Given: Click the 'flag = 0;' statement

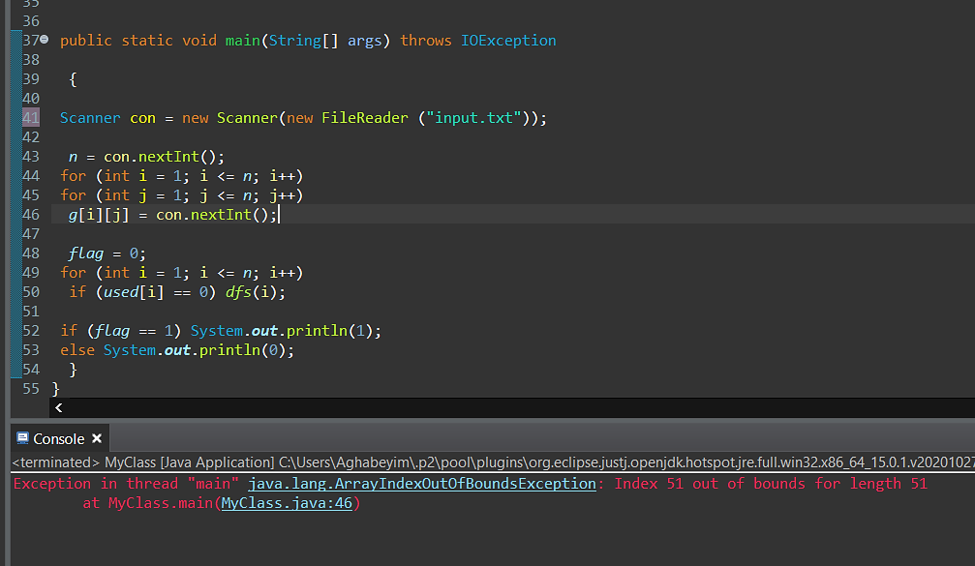Looking at the screenshot, I should (107, 253).
